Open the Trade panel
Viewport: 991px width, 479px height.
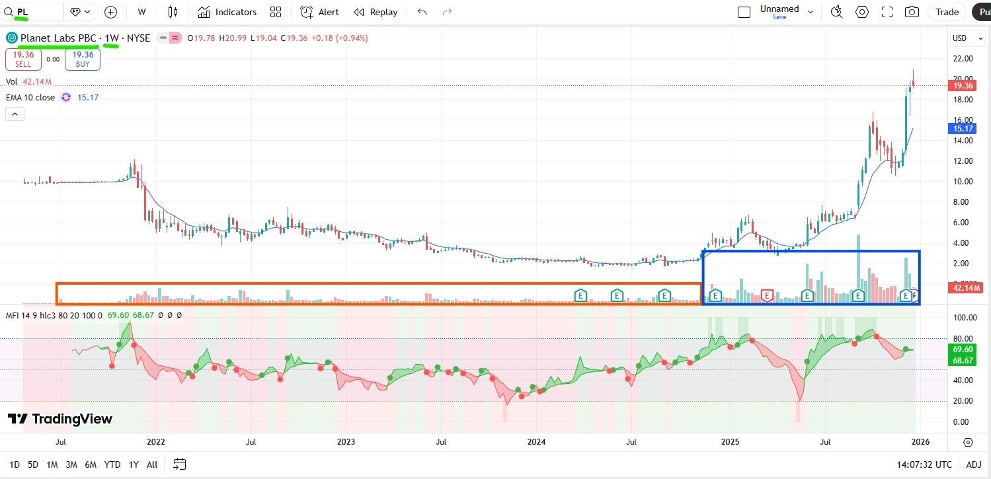947,12
